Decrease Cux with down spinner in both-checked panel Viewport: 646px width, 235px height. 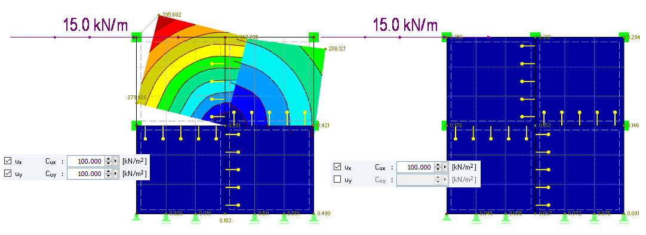tap(108, 164)
